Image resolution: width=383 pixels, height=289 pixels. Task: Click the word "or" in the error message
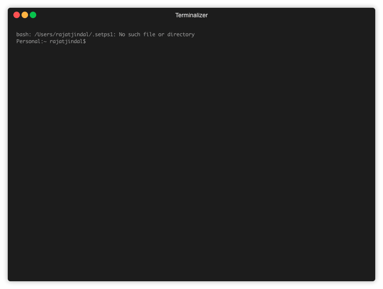(161, 35)
